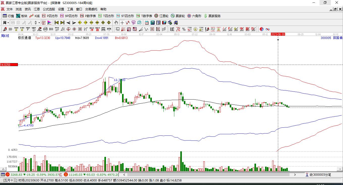Select the hand pan tool

116,23
